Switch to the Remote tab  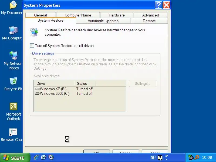149,21
